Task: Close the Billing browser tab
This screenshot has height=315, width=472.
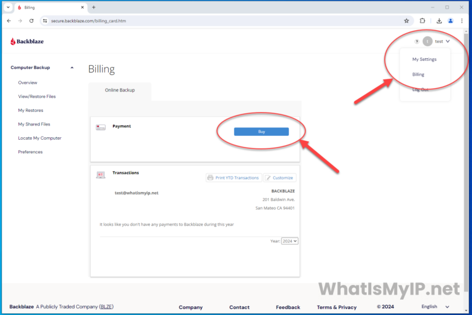Action: click(x=82, y=7)
